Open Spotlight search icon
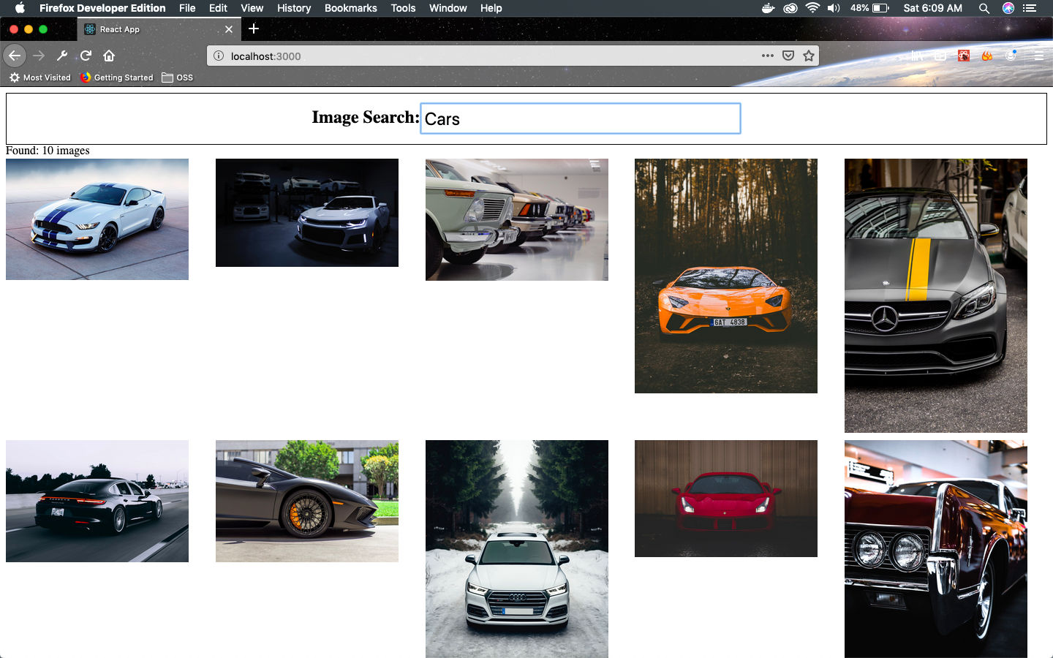1053x658 pixels. click(x=984, y=8)
